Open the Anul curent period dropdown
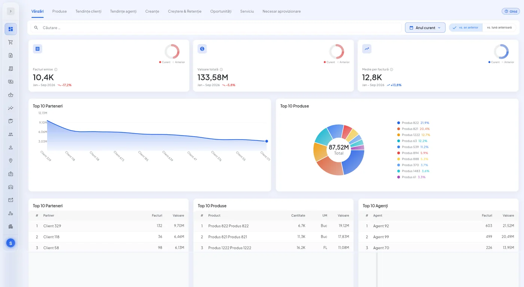 point(425,28)
